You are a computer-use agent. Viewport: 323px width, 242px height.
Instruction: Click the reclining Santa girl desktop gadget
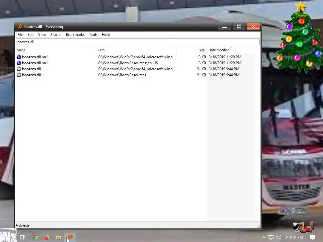(303, 227)
